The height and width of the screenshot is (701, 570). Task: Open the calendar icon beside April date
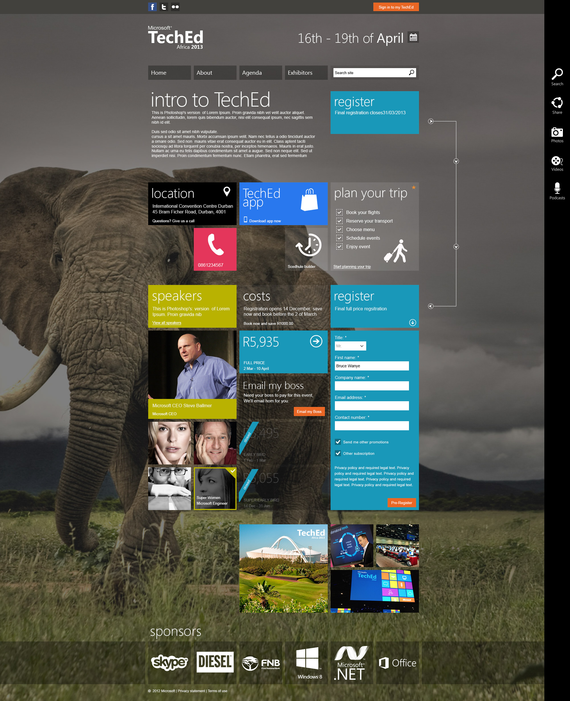(x=413, y=37)
